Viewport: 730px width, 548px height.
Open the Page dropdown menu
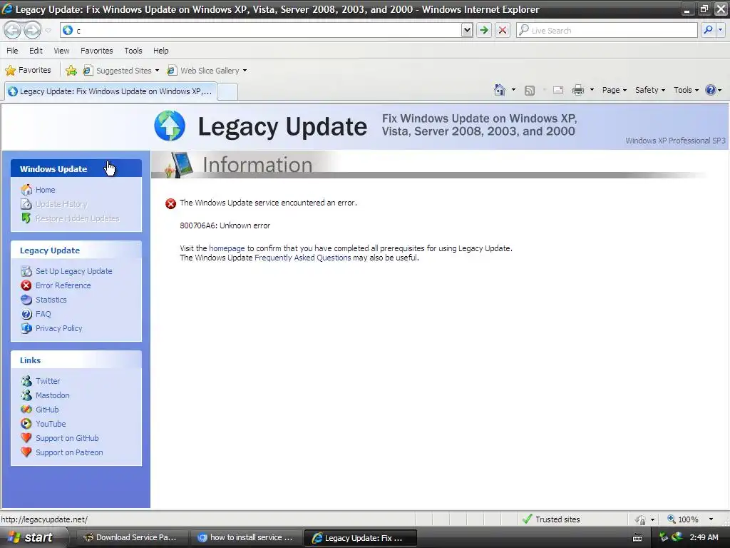point(614,90)
